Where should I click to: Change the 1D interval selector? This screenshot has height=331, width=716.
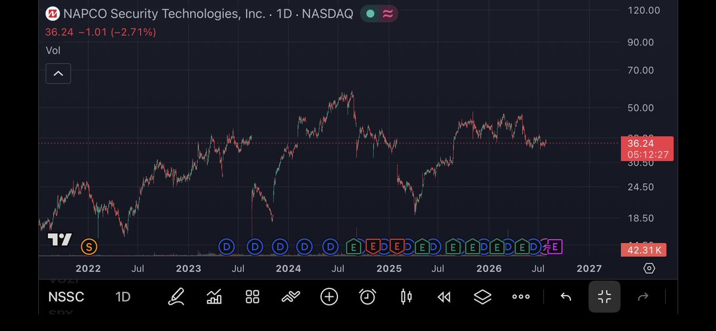123,297
